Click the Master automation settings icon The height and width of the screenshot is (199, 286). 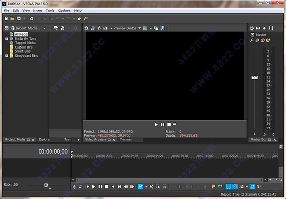257,40
